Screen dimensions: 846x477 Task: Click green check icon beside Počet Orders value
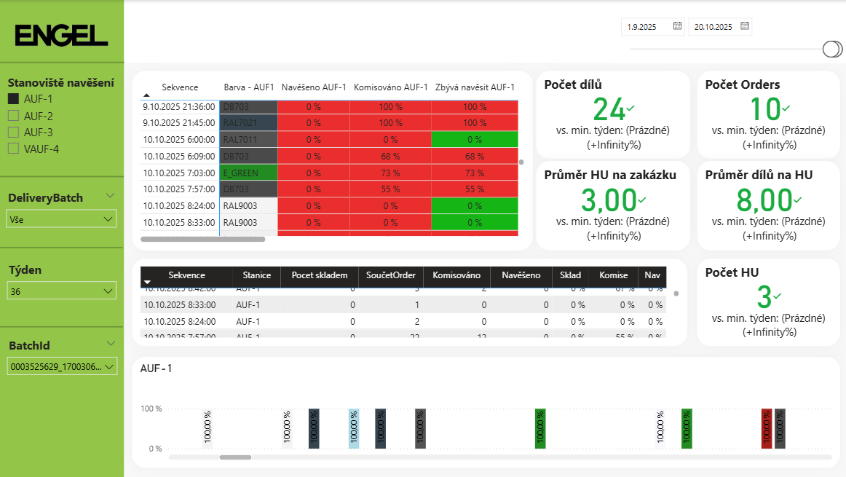[x=786, y=109]
